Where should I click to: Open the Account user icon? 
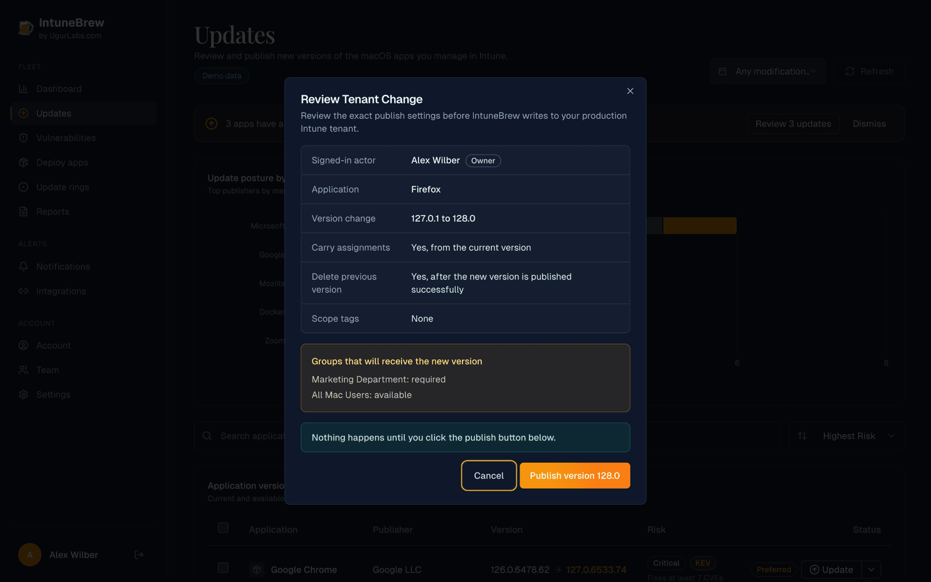click(x=23, y=345)
